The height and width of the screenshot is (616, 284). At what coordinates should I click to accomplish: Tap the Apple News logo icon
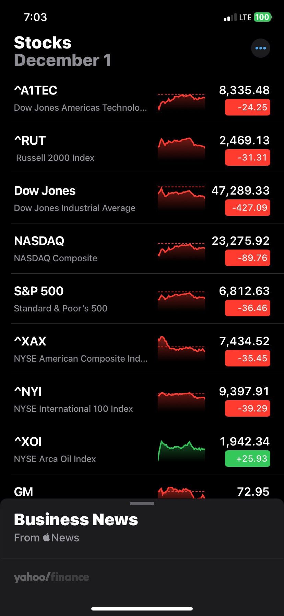46,537
